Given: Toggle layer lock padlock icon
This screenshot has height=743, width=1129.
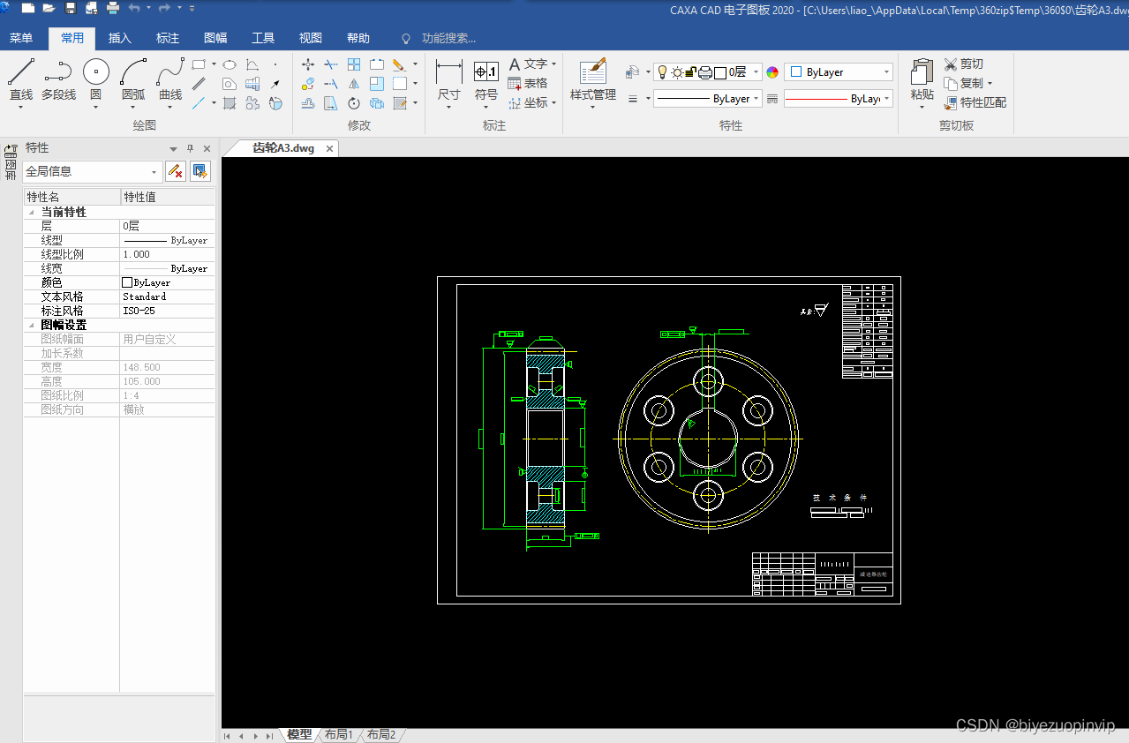Looking at the screenshot, I should tap(690, 72).
